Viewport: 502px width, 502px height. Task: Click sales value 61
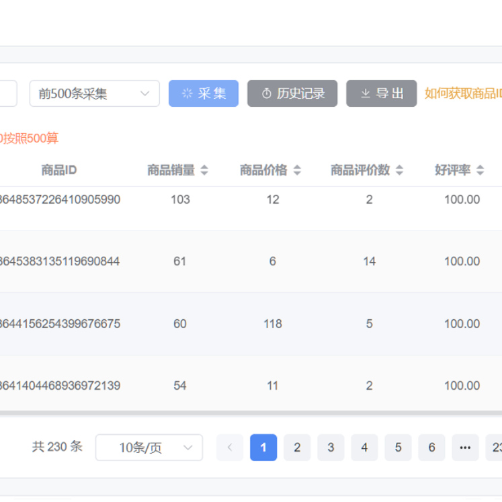179,261
